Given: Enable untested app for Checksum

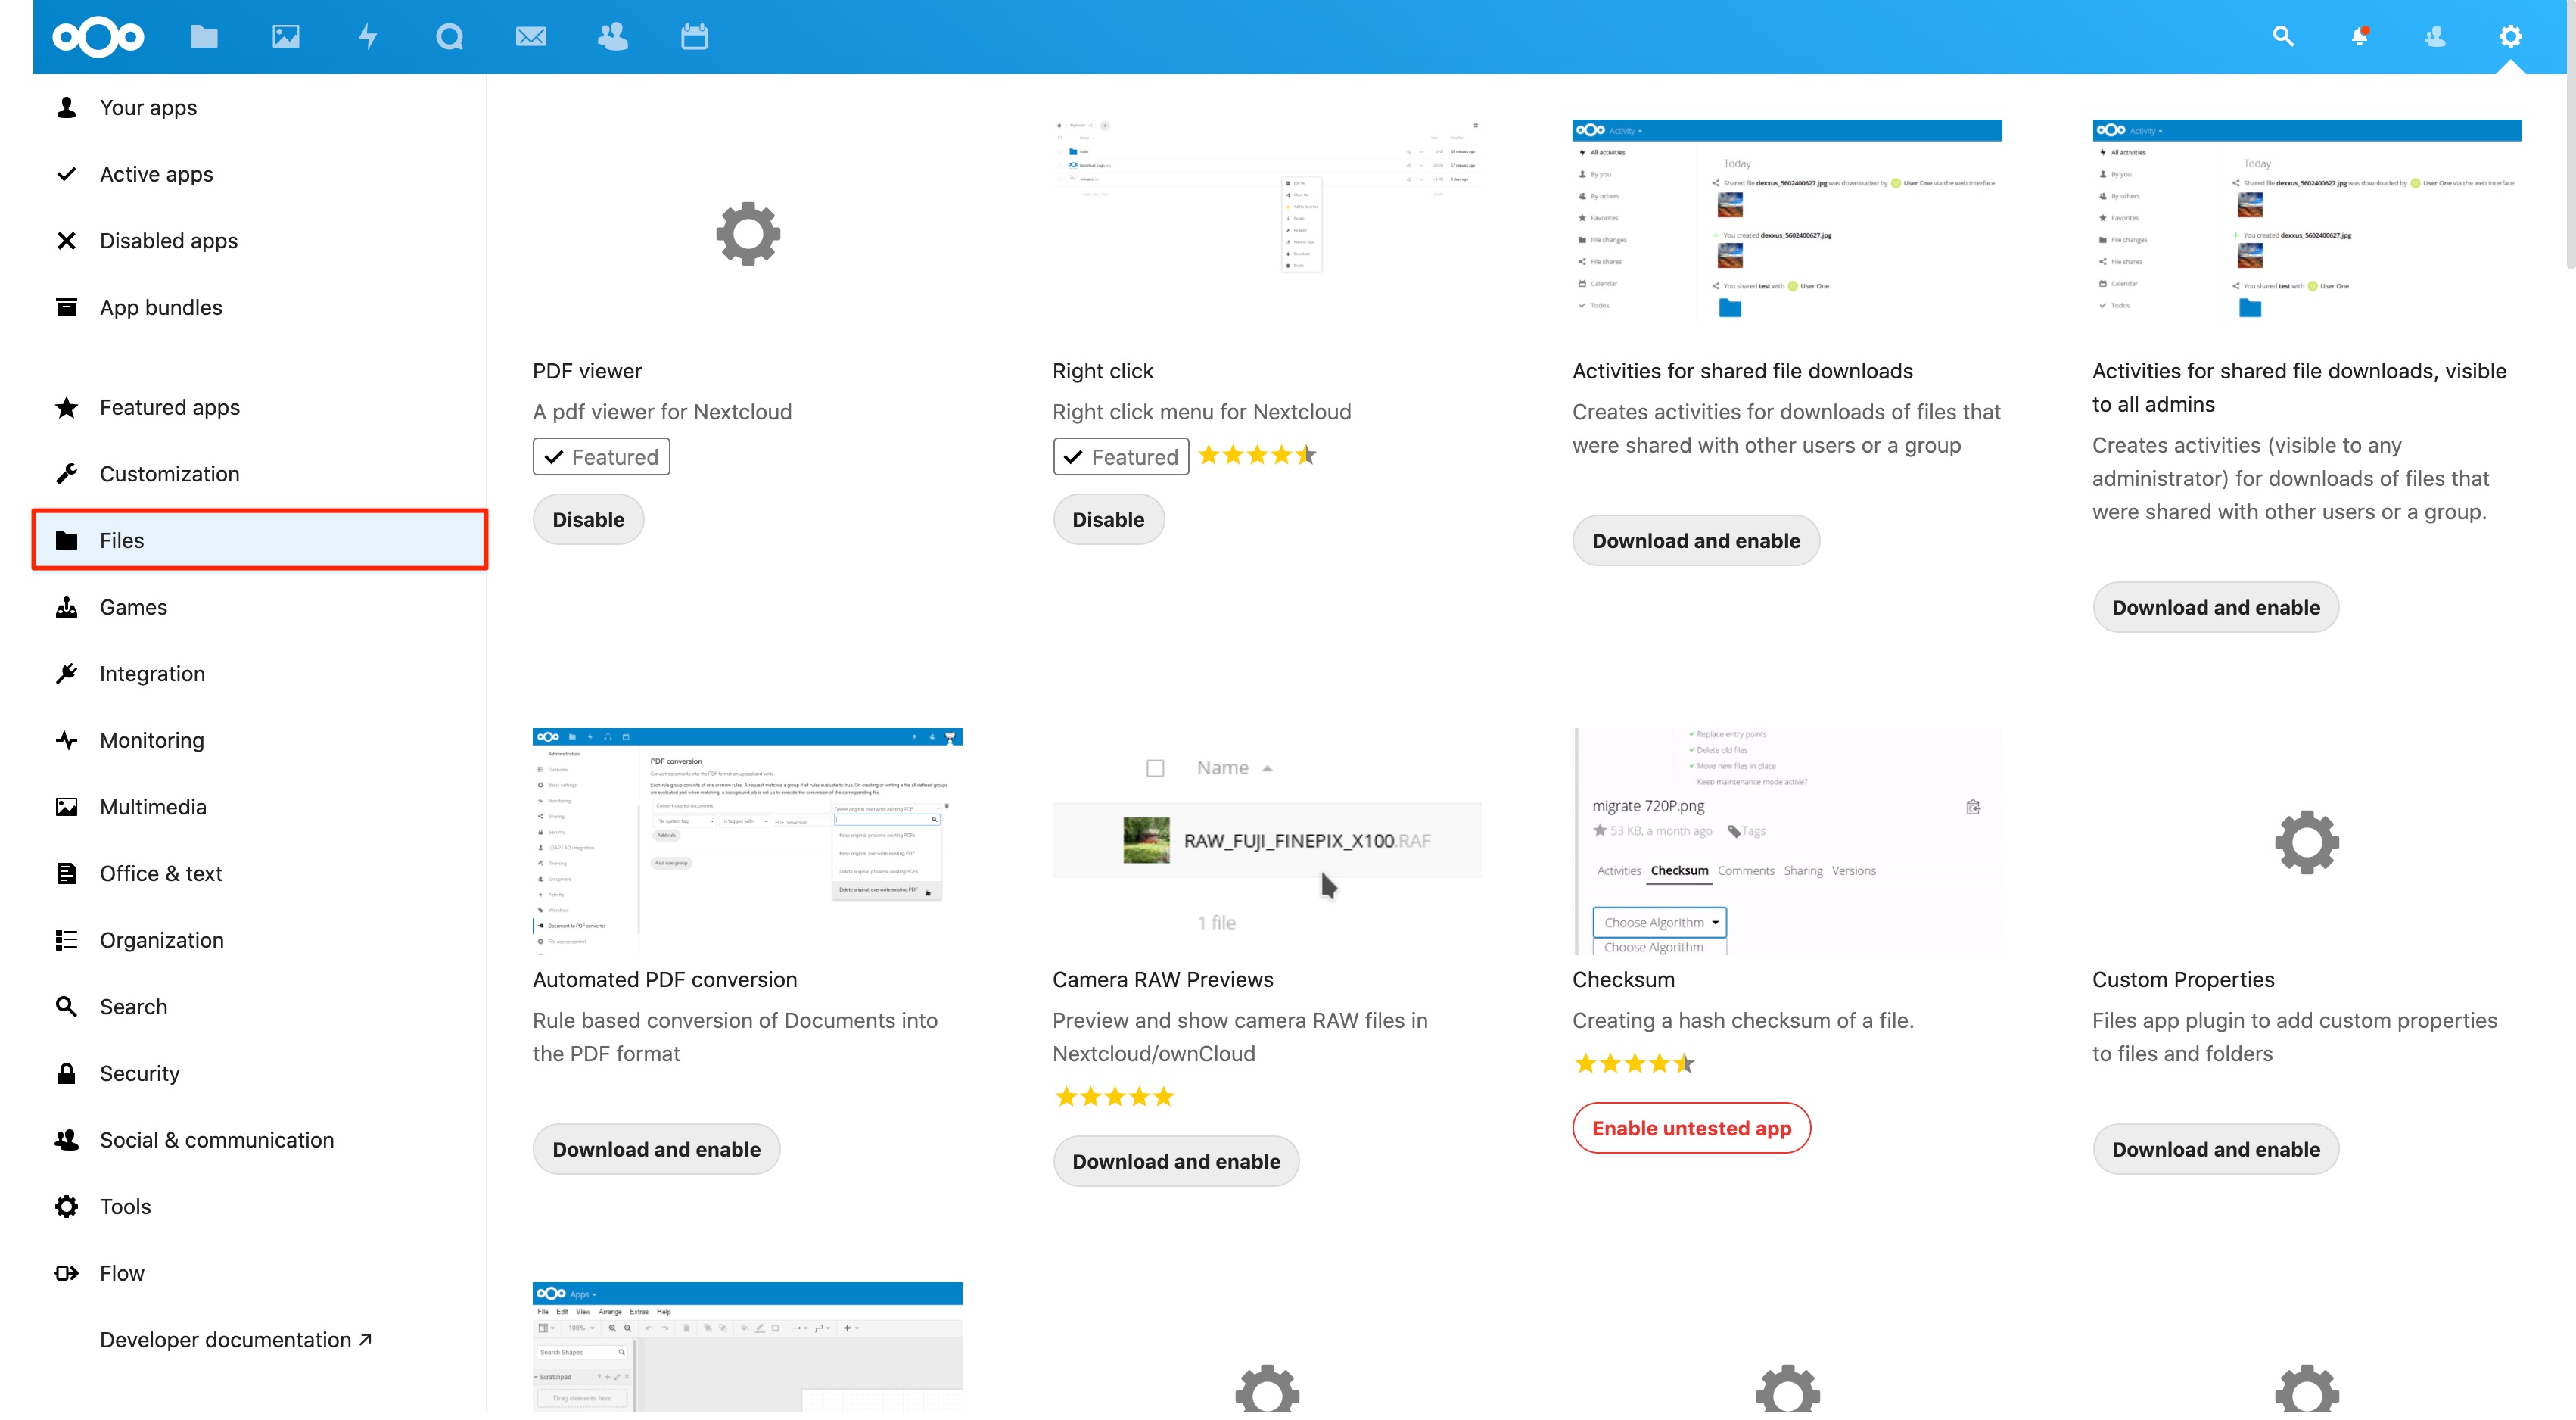Looking at the screenshot, I should tap(1691, 1128).
